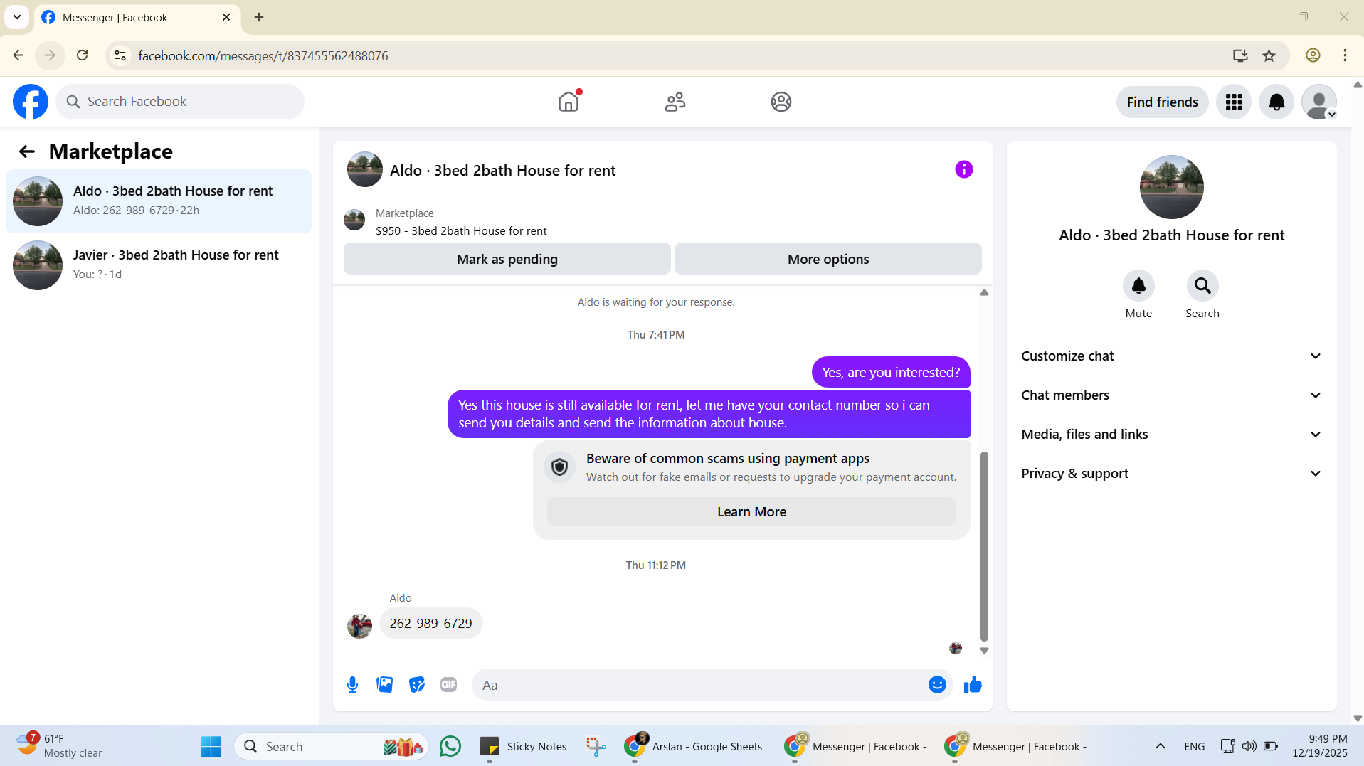Viewport: 1364px width, 766px height.
Task: Click the More options button
Action: (x=828, y=259)
